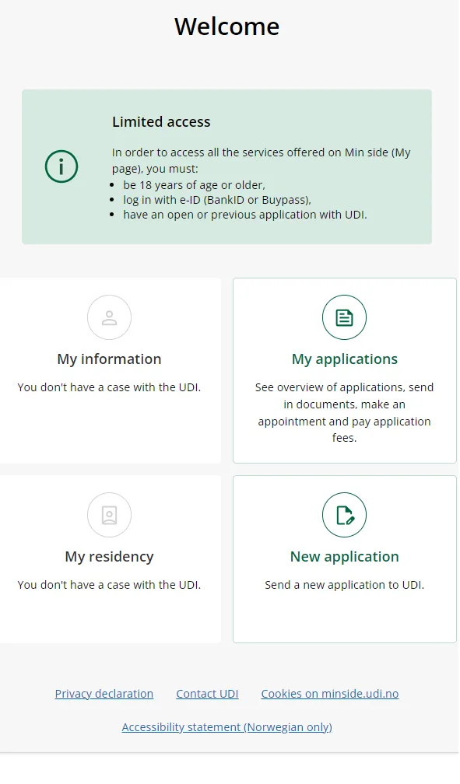The image size is (460, 784).
Task: Click the Limited access heading
Action: pos(161,122)
